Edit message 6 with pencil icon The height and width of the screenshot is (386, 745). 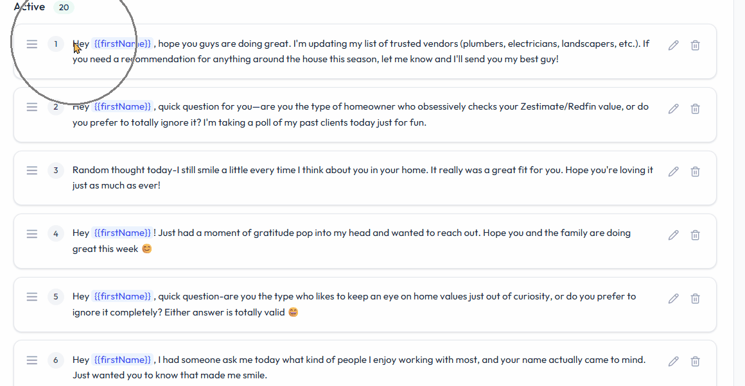pos(673,361)
